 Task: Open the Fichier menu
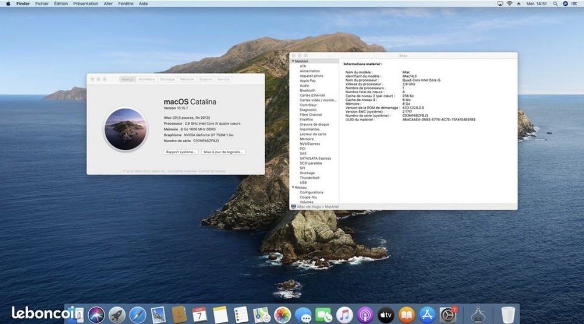coord(41,3)
